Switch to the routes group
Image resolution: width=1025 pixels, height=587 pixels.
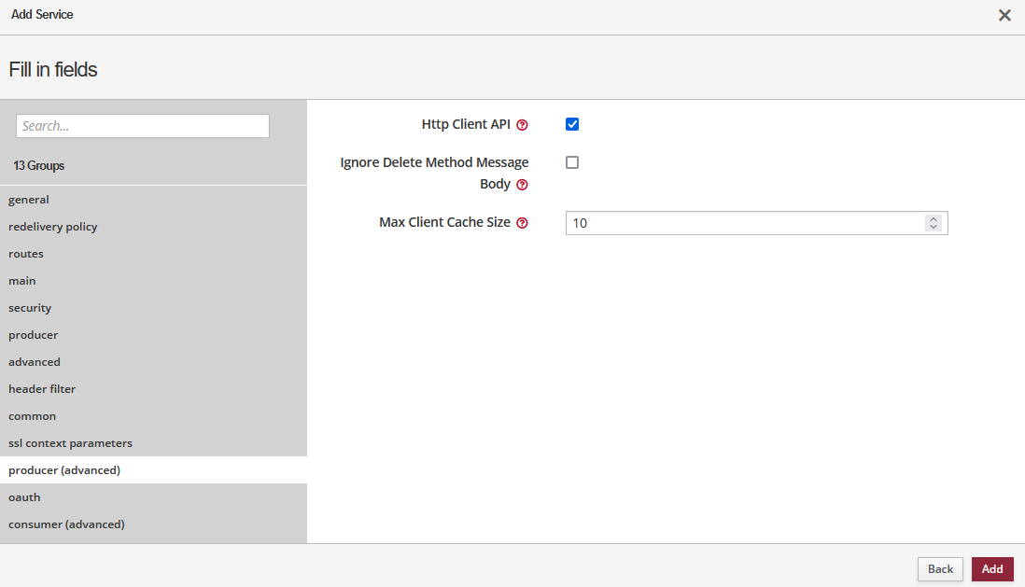click(26, 254)
